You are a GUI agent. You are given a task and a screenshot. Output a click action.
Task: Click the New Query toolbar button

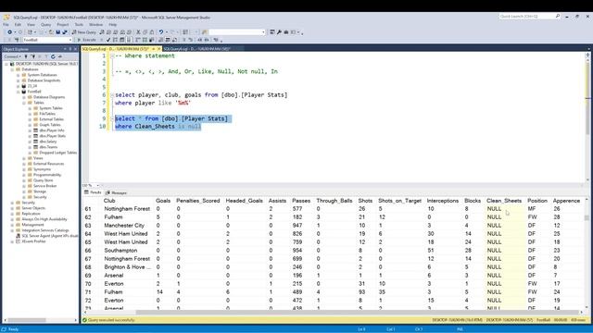click(x=84, y=32)
